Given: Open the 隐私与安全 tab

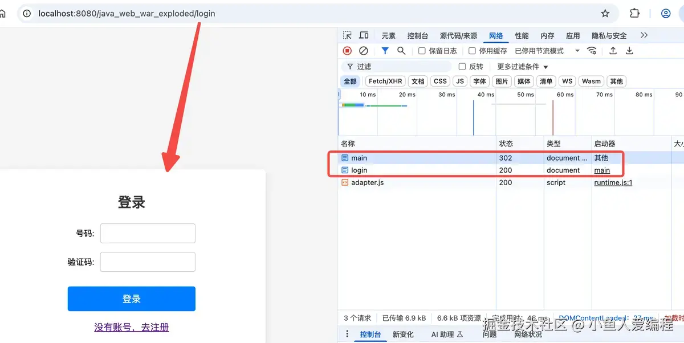Looking at the screenshot, I should tap(609, 35).
